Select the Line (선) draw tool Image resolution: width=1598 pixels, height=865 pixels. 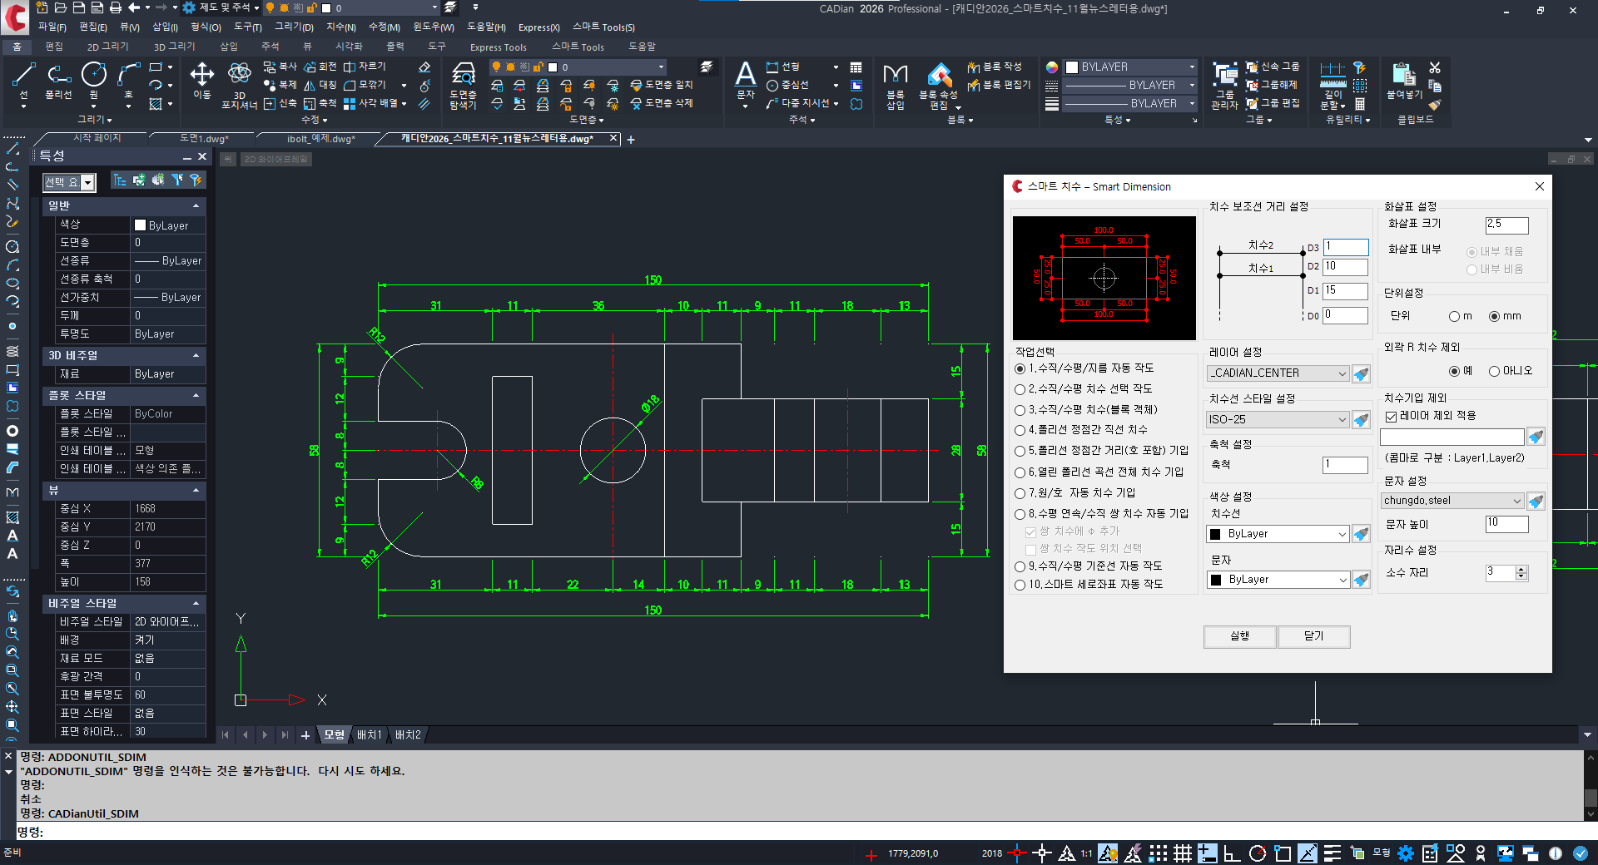pyautogui.click(x=23, y=77)
